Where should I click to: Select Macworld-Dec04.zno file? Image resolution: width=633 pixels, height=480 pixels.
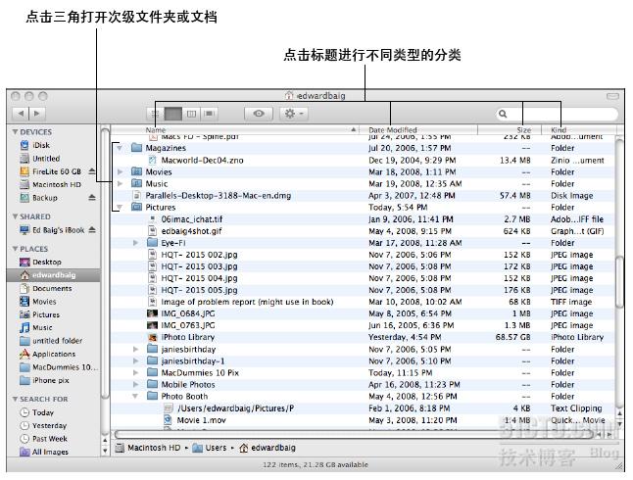(202, 161)
